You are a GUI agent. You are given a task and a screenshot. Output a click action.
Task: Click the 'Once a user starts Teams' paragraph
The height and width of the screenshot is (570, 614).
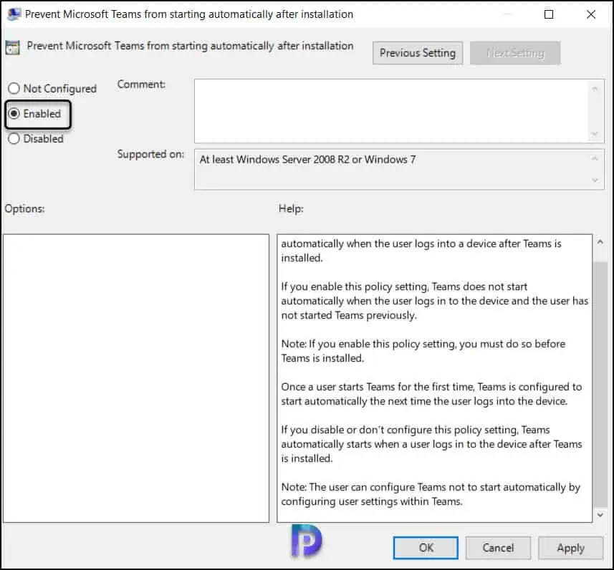point(431,394)
